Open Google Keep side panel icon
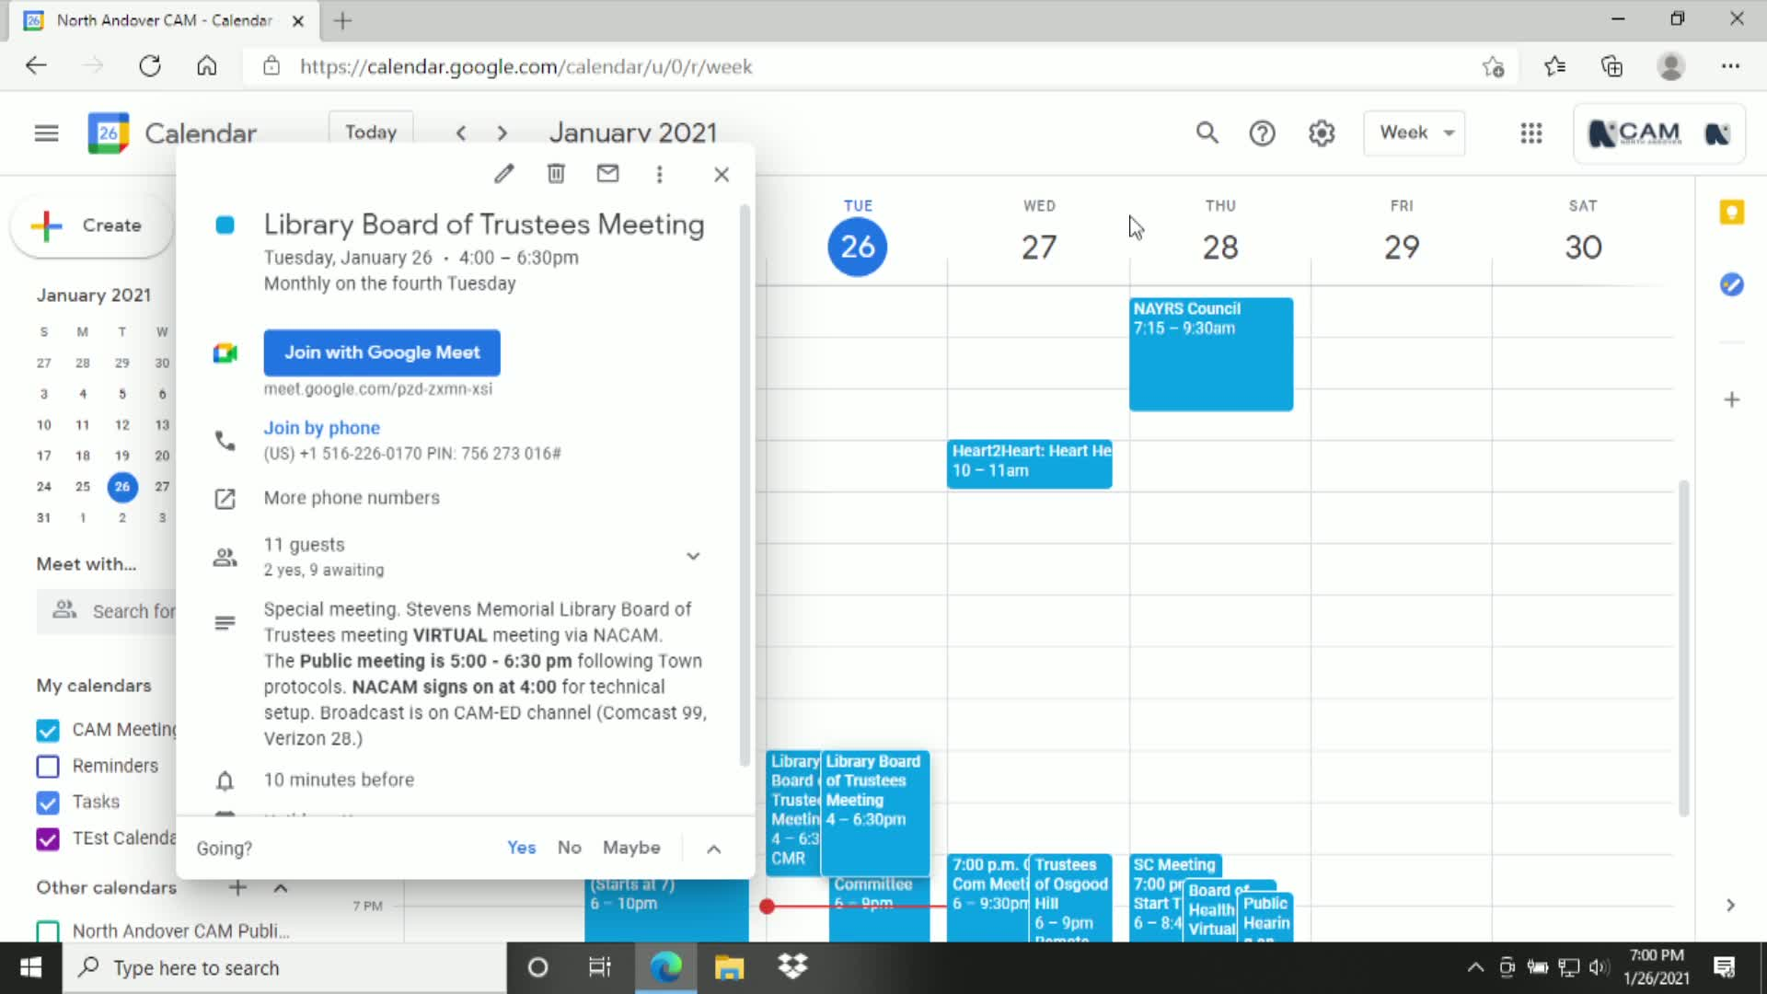The image size is (1767, 994). [1731, 213]
